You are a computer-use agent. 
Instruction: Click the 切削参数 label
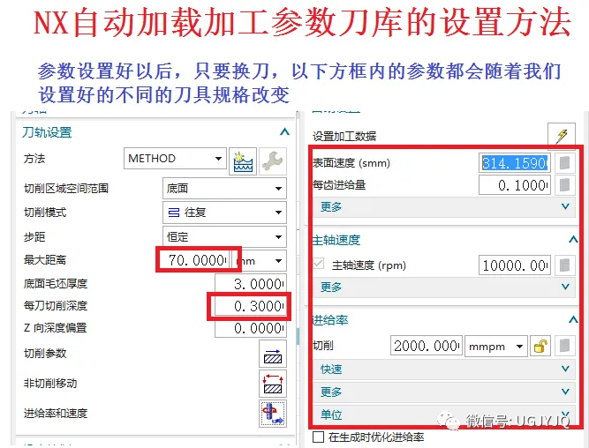point(45,353)
